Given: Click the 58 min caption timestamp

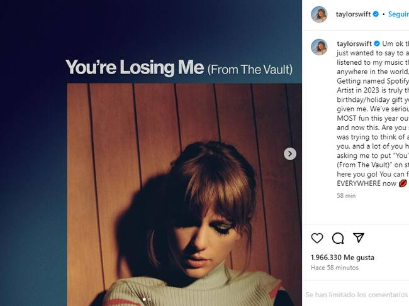Looking at the screenshot, I should 346,195.
